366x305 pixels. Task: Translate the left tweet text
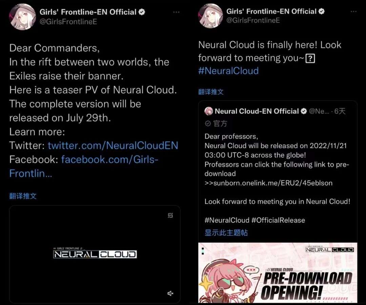23,196
